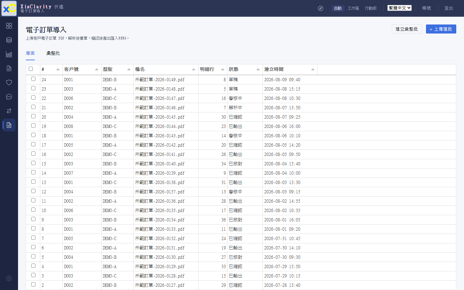Screen dimensions: 464x290
Task: Switch to the 彙整批 tab
Action: pos(53,53)
